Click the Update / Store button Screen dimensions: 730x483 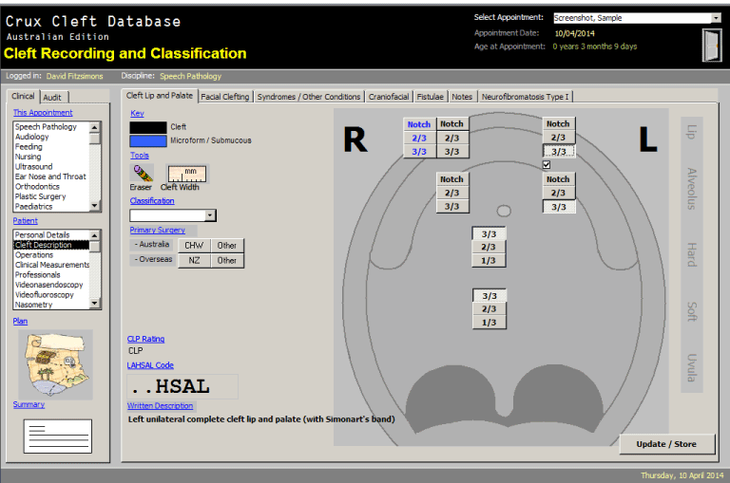coord(666,444)
